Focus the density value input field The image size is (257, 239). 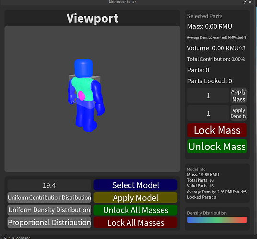pos(208,113)
